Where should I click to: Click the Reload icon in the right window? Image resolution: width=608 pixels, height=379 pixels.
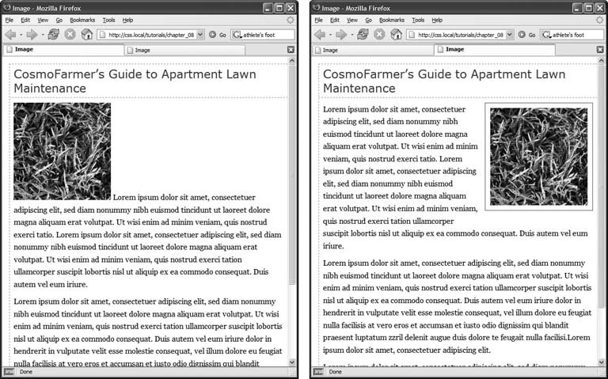(363, 35)
